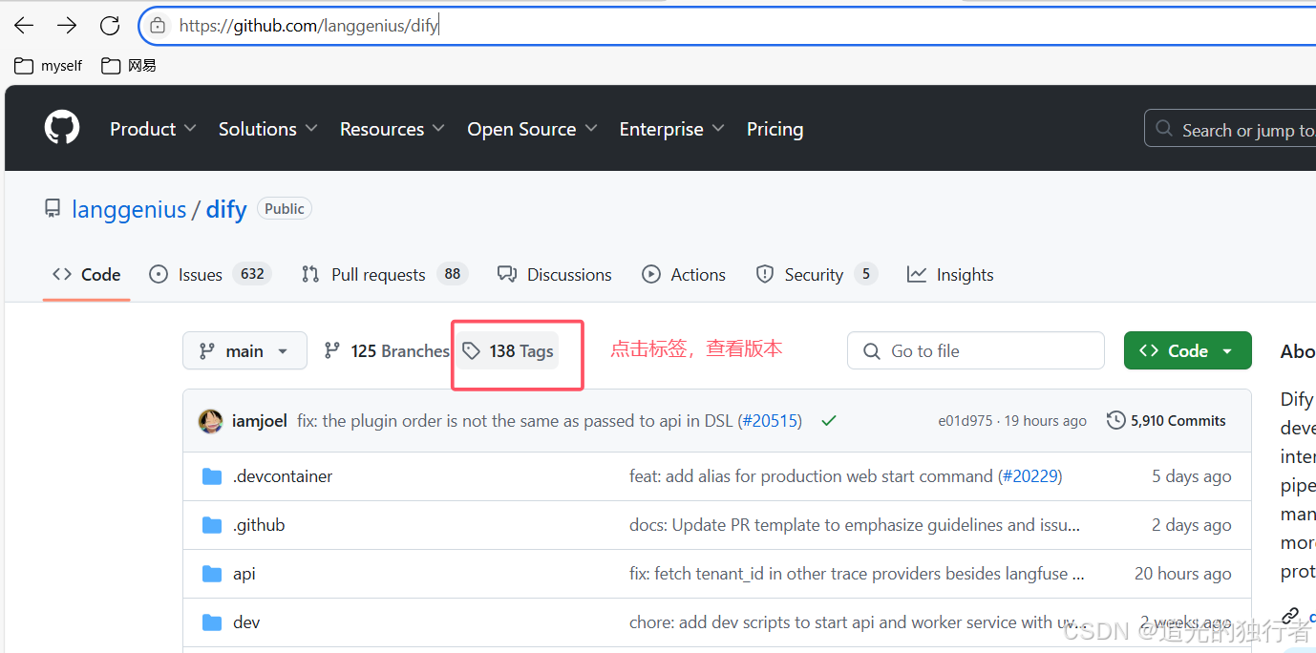Expand the Enterprise menu
Screen dimensions: 1316x653
(x=671, y=129)
